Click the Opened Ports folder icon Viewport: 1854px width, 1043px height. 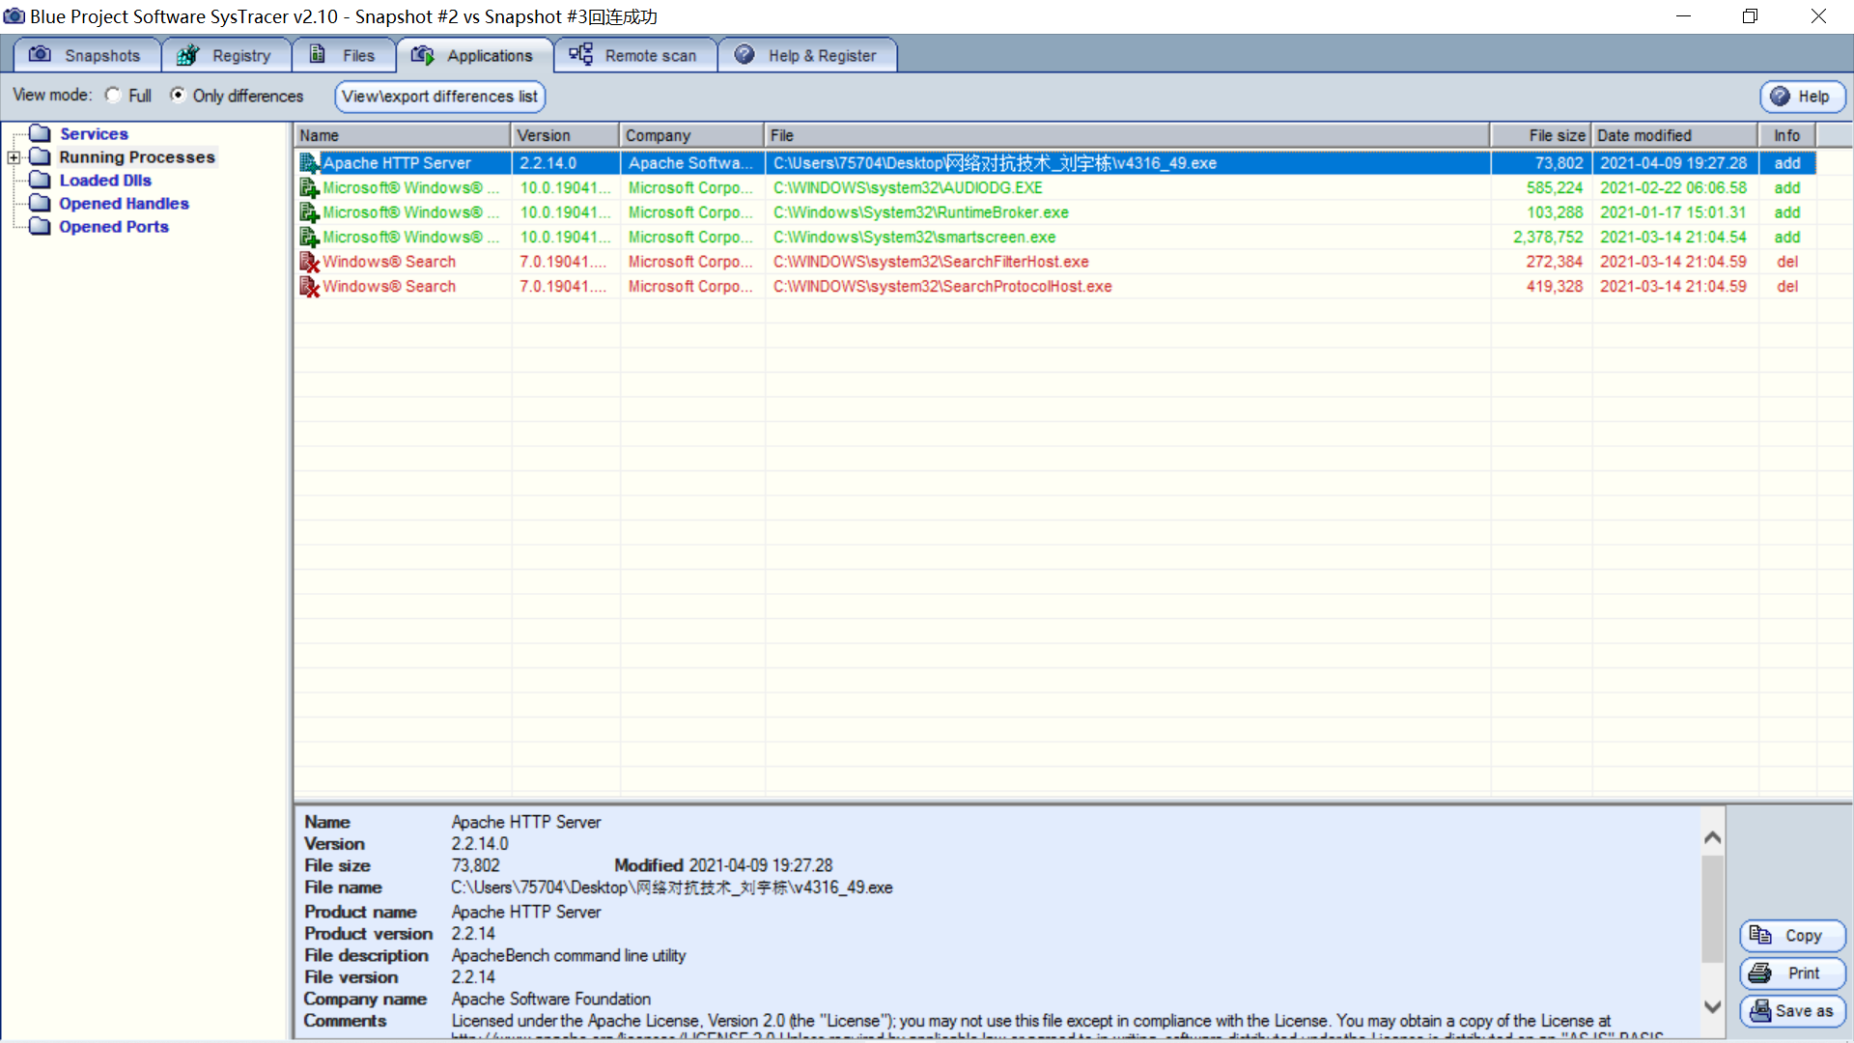(40, 226)
